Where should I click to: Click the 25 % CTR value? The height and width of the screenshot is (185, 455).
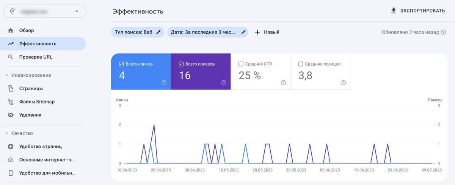coord(250,76)
